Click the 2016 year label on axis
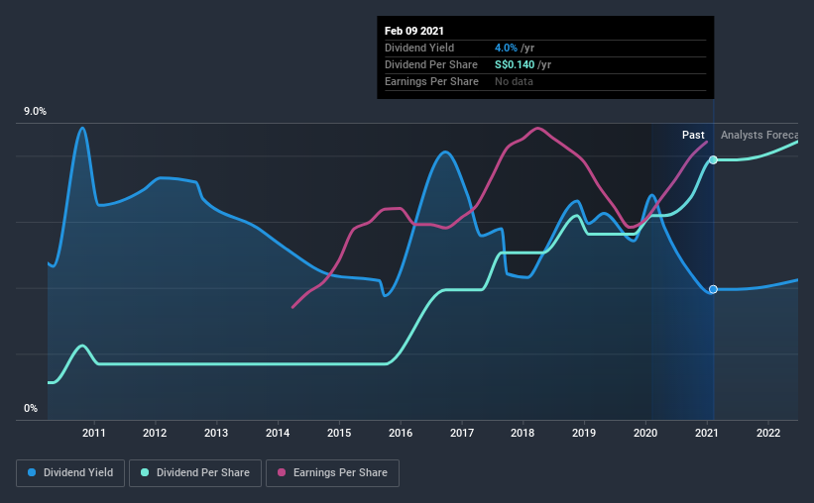This screenshot has width=814, height=503. pos(401,433)
